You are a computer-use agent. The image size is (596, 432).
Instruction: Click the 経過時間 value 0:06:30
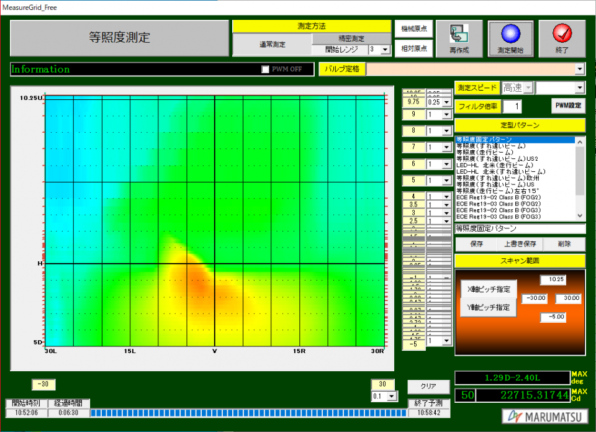[68, 413]
